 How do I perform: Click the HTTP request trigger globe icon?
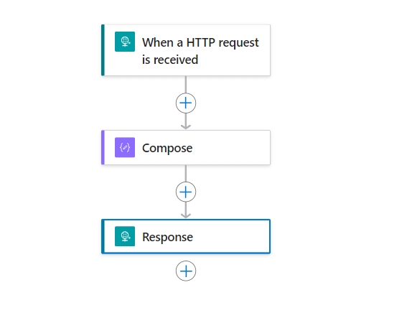point(125,42)
